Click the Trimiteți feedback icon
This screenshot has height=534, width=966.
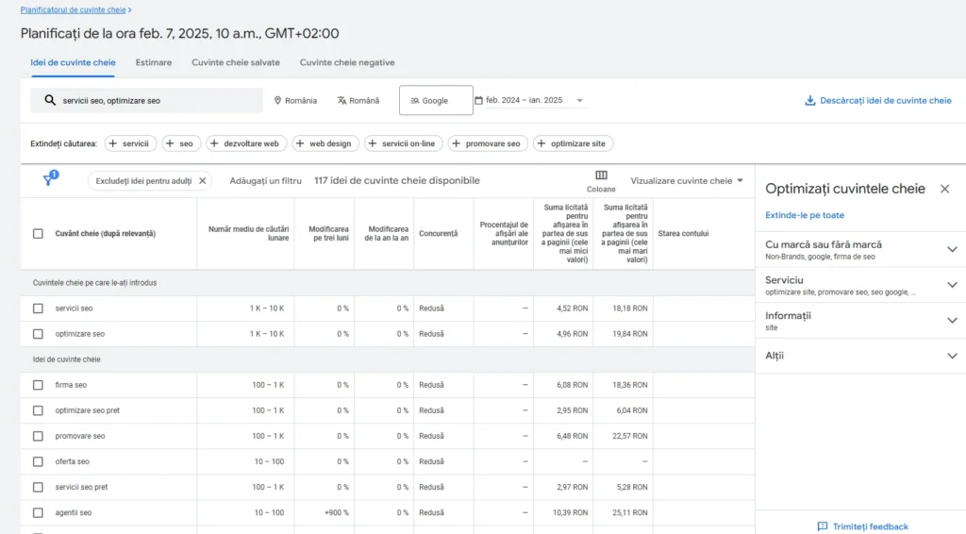pyautogui.click(x=823, y=526)
